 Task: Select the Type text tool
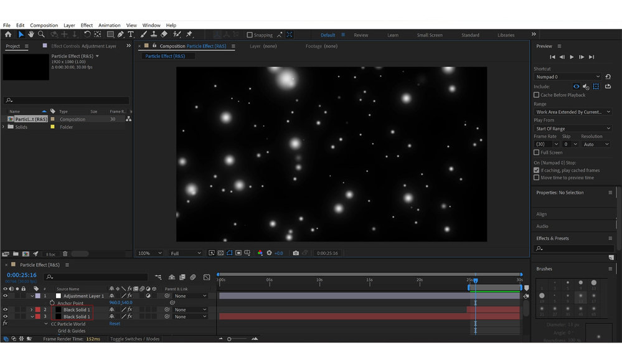[131, 35]
